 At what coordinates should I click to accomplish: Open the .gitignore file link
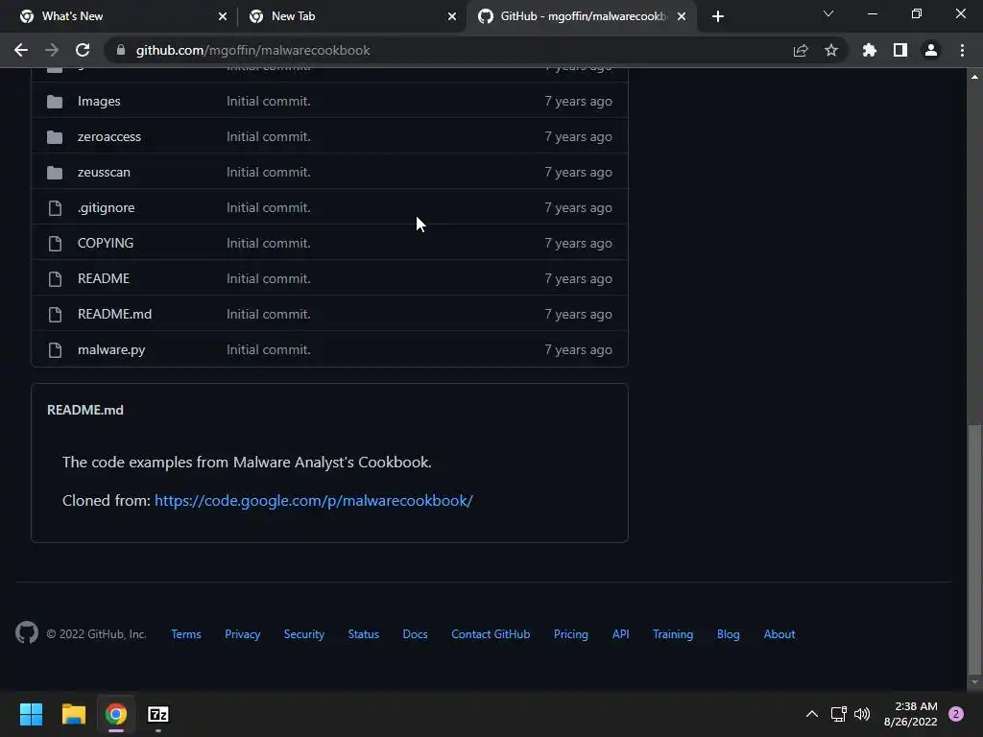click(x=106, y=208)
